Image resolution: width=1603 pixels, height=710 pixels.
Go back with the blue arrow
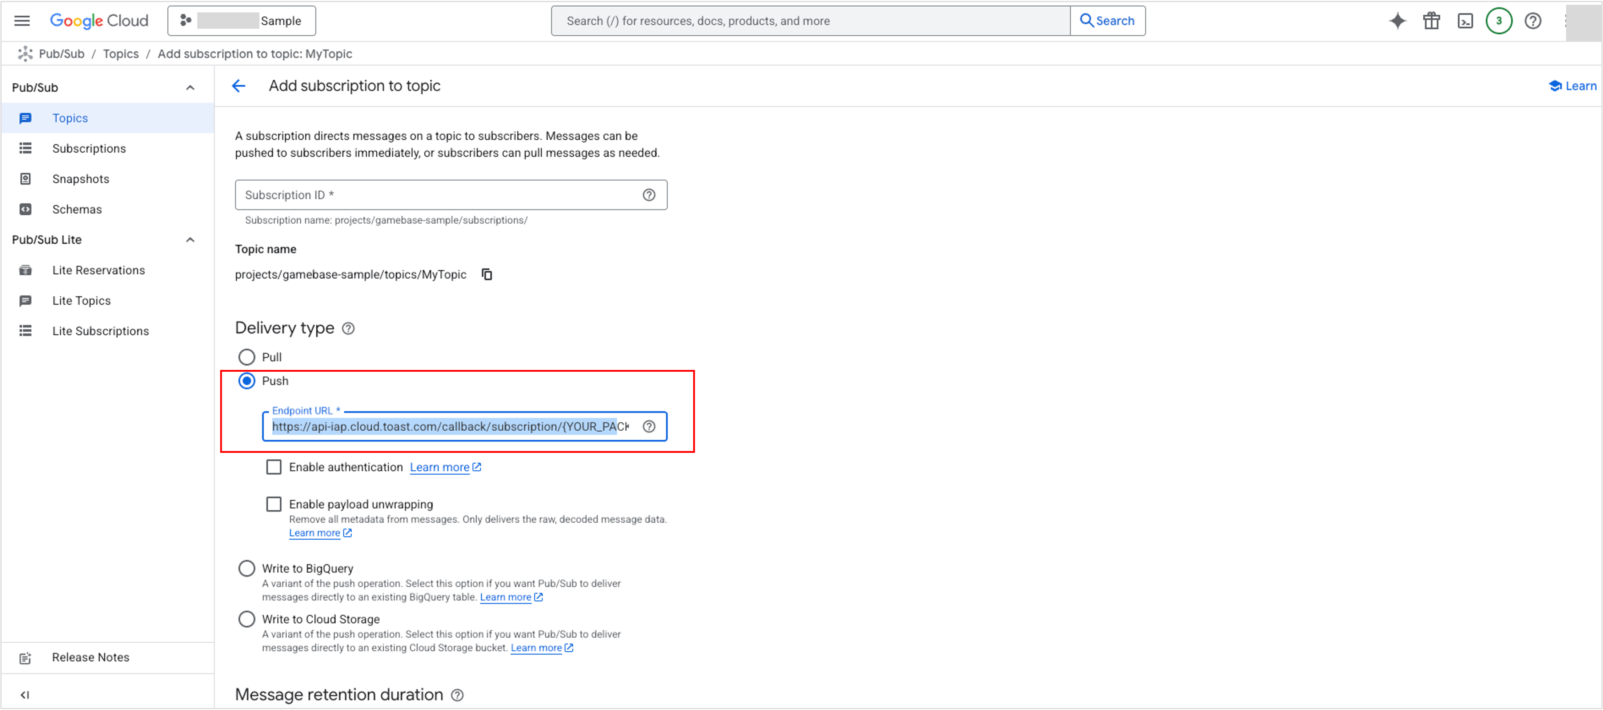point(239,86)
